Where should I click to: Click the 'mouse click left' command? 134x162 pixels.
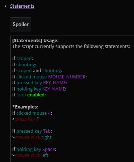32,155
